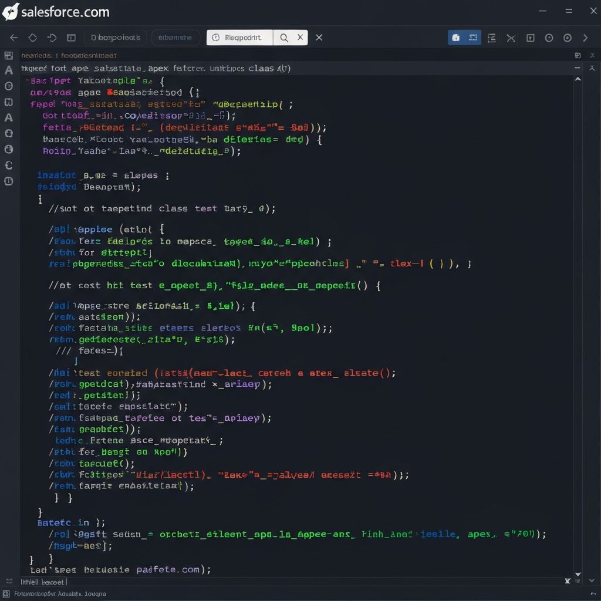Toggle the second blue highlighted toolbar button
The image size is (601, 601).
[473, 38]
